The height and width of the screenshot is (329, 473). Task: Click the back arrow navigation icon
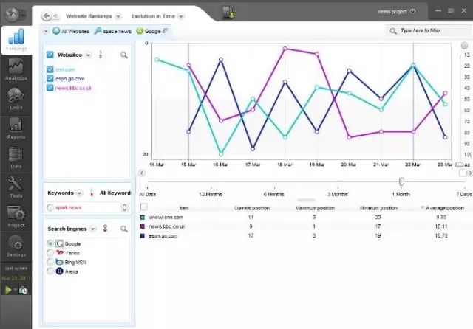[x=47, y=16]
